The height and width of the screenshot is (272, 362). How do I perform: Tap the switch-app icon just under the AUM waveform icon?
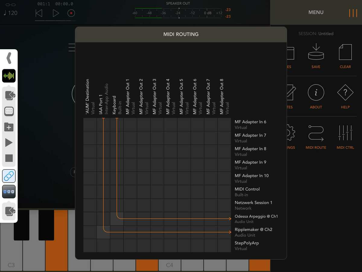9,96
